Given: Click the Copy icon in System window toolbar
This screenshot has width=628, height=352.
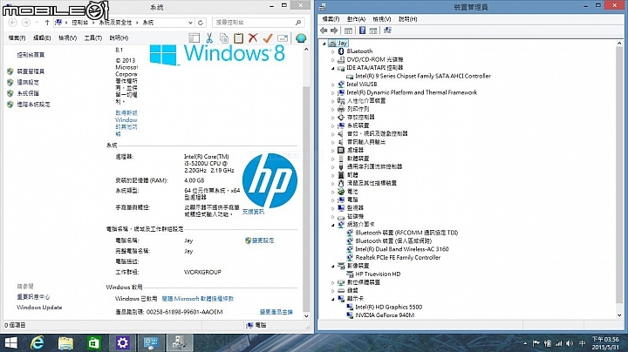Looking at the screenshot, I should pos(224,38).
